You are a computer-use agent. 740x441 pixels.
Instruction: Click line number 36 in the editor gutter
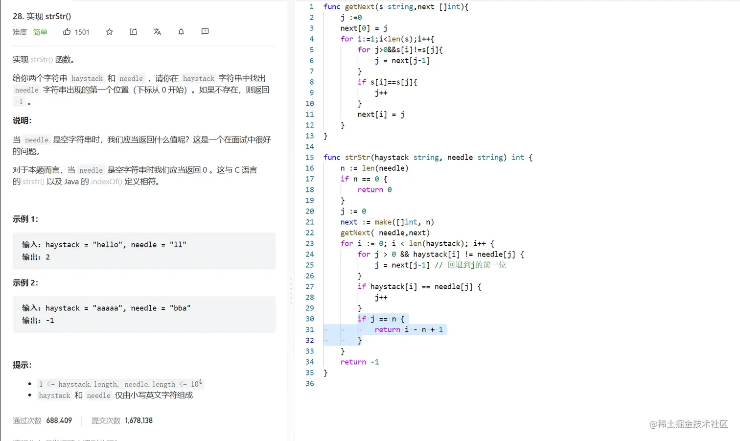tap(310, 384)
